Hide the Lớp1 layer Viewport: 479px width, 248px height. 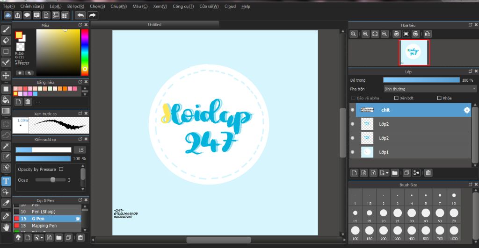(x=353, y=152)
